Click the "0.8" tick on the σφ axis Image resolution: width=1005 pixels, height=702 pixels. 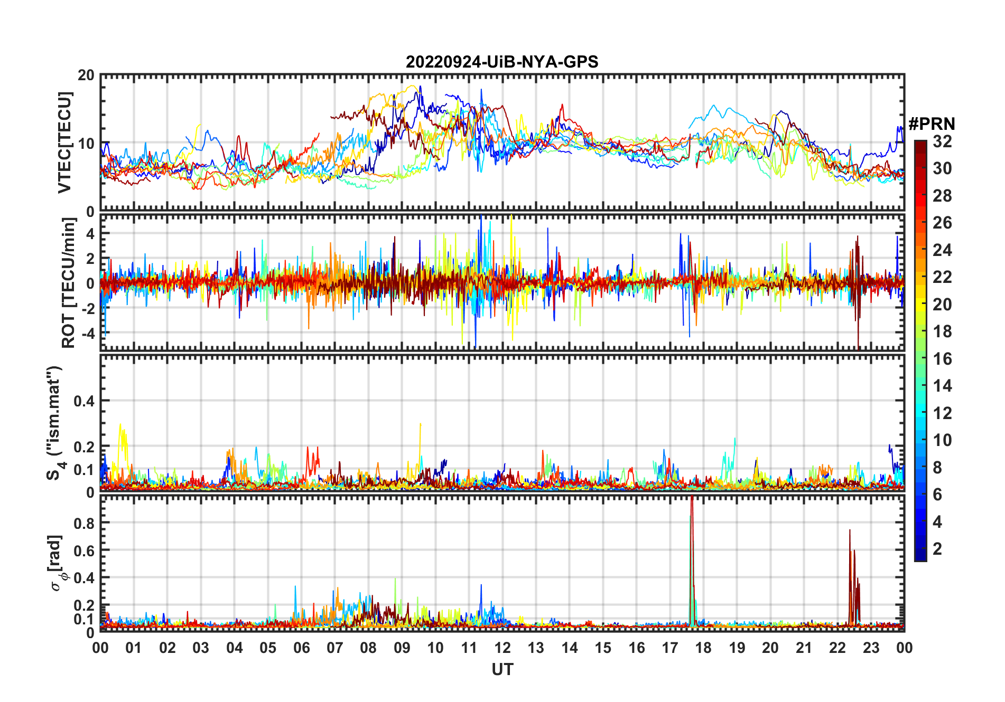(x=84, y=523)
